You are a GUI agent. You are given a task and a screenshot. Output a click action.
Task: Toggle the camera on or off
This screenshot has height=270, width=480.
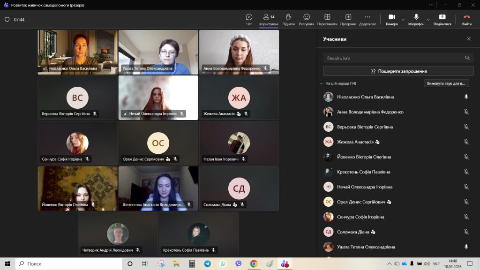point(392,19)
